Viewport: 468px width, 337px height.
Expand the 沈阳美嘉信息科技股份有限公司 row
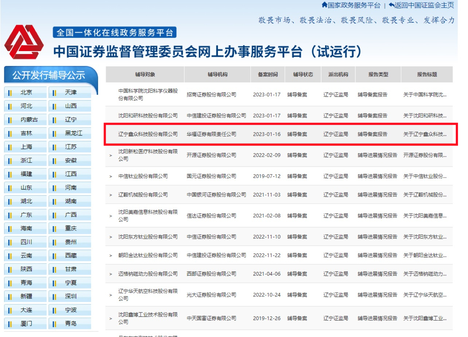pos(111,216)
